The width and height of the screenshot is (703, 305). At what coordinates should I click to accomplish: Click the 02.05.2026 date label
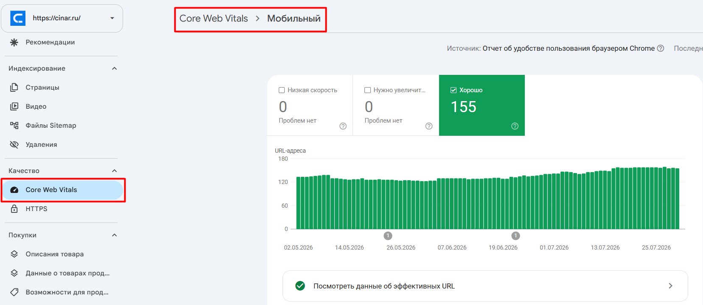pyautogui.click(x=298, y=247)
